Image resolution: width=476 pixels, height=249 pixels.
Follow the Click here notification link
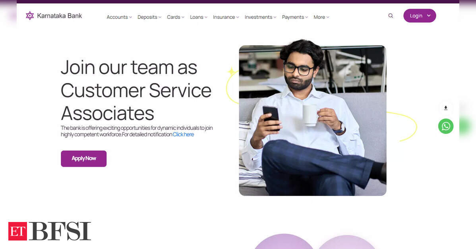pyautogui.click(x=183, y=134)
